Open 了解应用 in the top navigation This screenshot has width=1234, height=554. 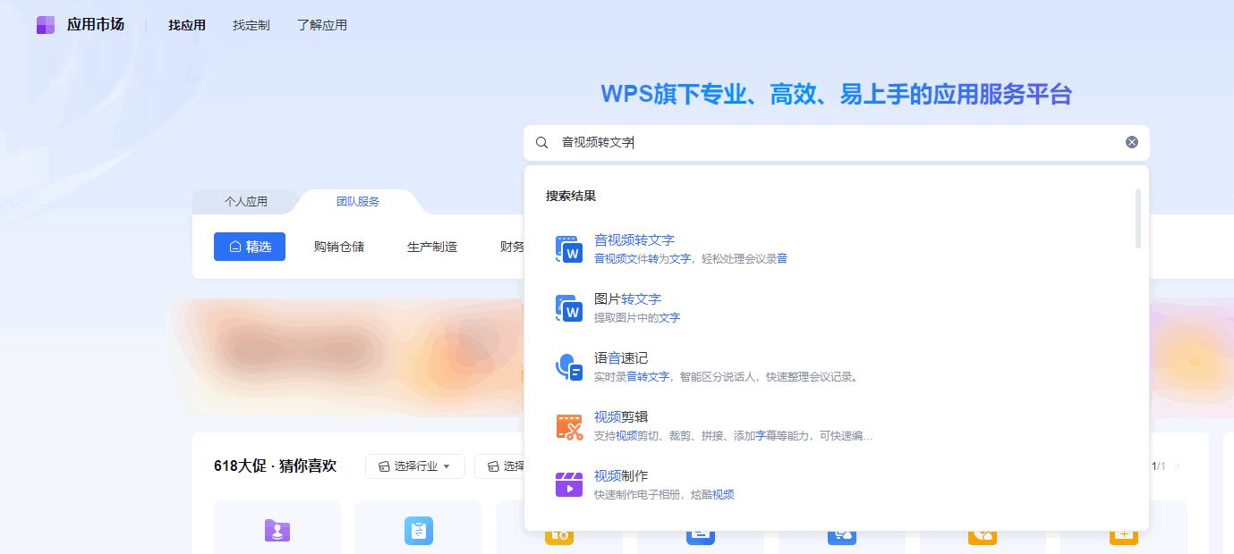click(x=322, y=25)
